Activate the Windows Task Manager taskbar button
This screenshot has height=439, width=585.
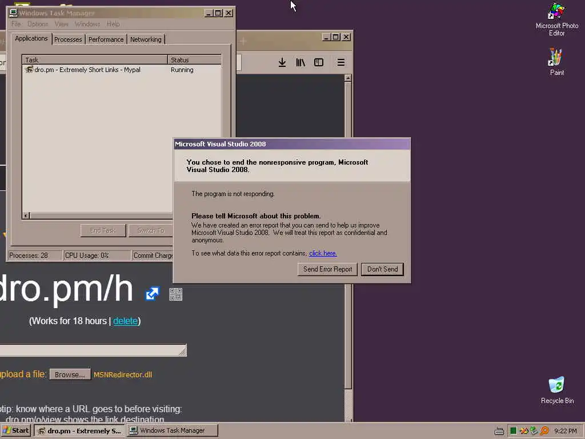173,430
